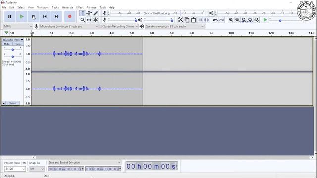This screenshot has width=317, height=178.
Task: Fit project to window width
Action: (250, 20)
